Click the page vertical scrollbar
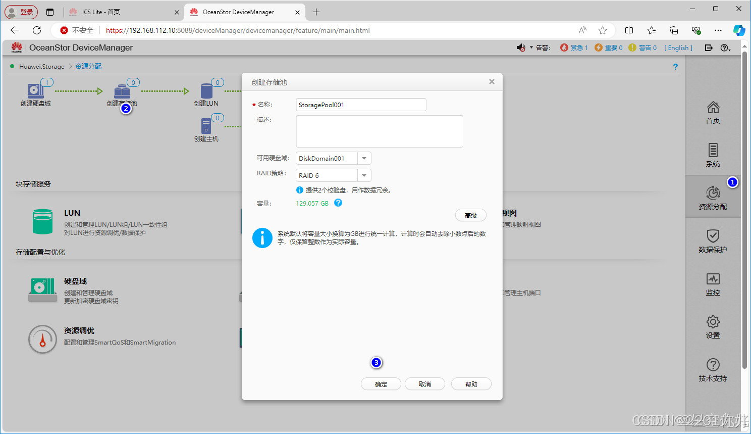 coord(744,210)
